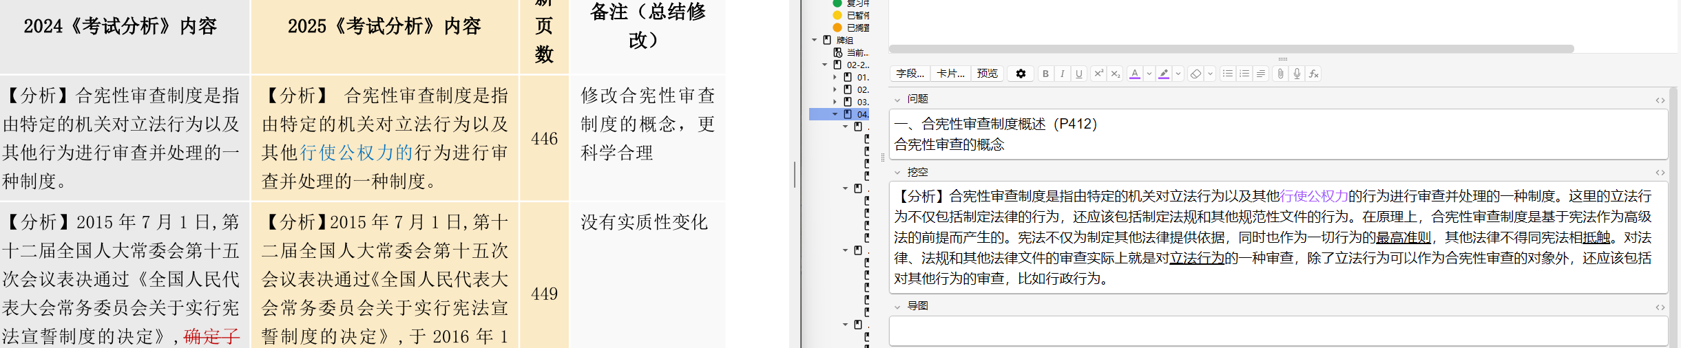Select the 02-2.. deck in sidebar
Image resolution: width=1681 pixels, height=348 pixels.
851,65
